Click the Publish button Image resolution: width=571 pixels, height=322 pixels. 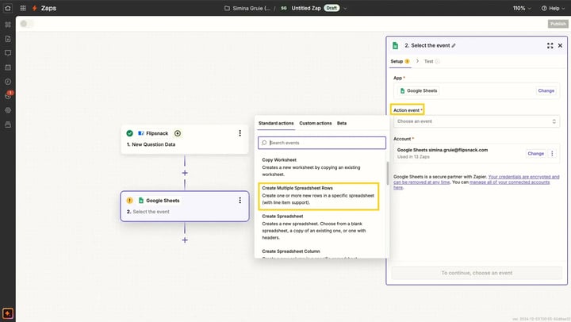558,24
